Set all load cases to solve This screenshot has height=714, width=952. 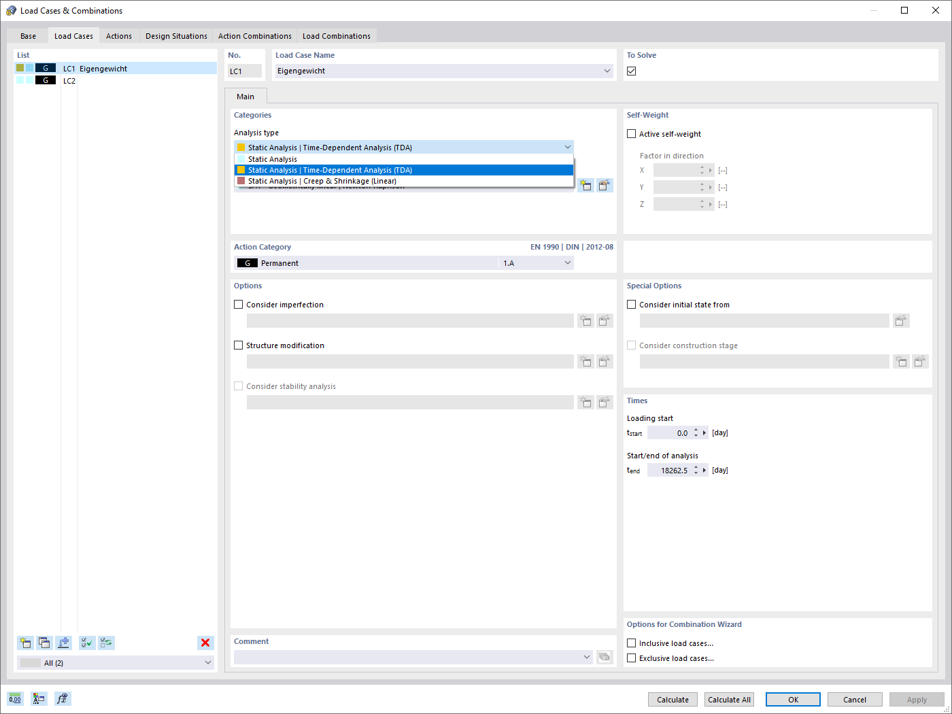click(86, 643)
